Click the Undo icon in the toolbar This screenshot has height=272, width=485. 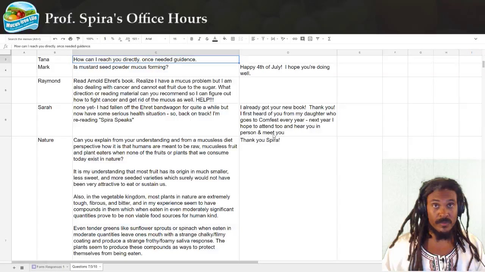(x=55, y=39)
